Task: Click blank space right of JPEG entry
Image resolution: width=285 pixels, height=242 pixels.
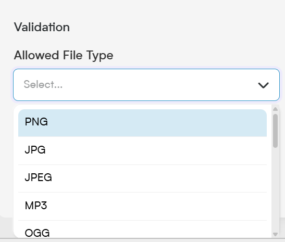Action: [x=159, y=179]
